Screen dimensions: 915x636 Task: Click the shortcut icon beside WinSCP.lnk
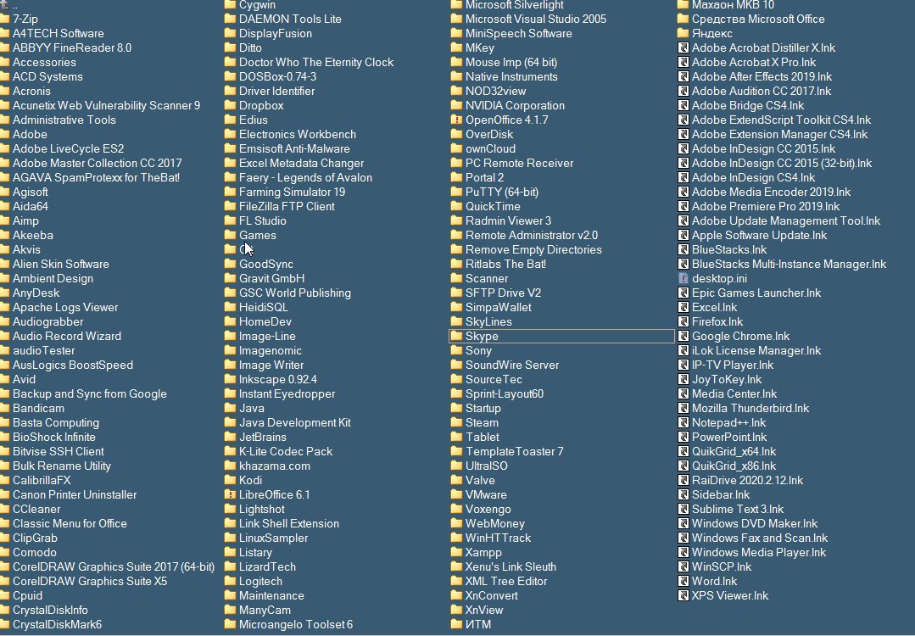click(x=683, y=566)
